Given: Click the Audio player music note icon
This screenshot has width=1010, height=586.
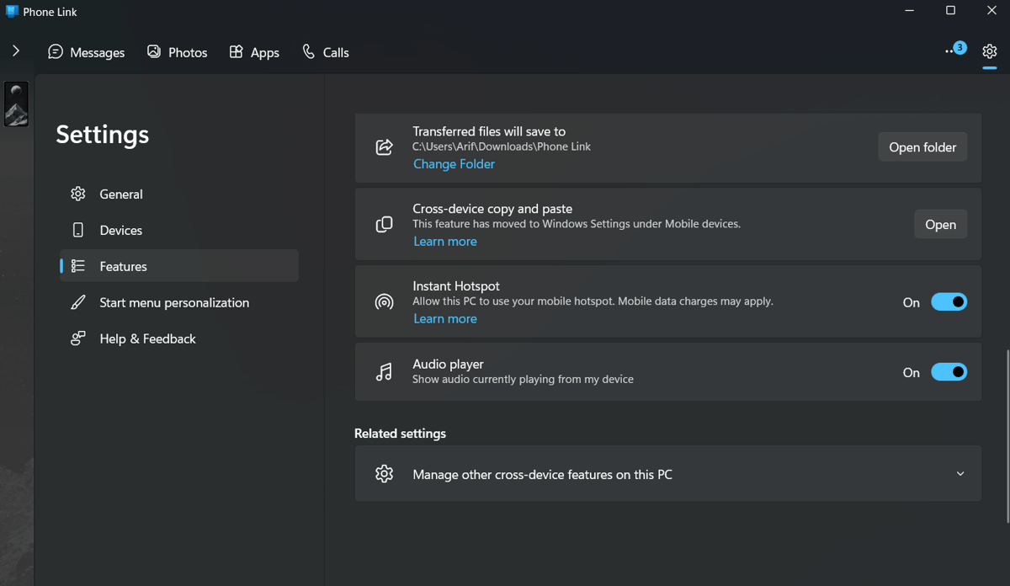Looking at the screenshot, I should [384, 372].
